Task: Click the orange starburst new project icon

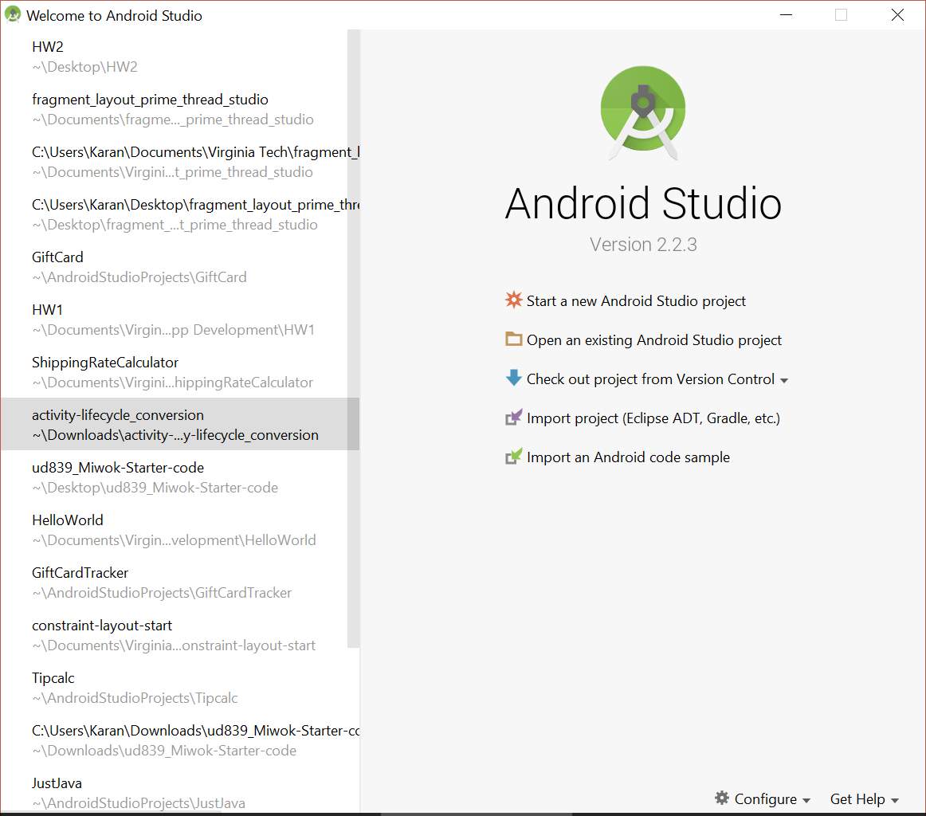Action: point(514,300)
